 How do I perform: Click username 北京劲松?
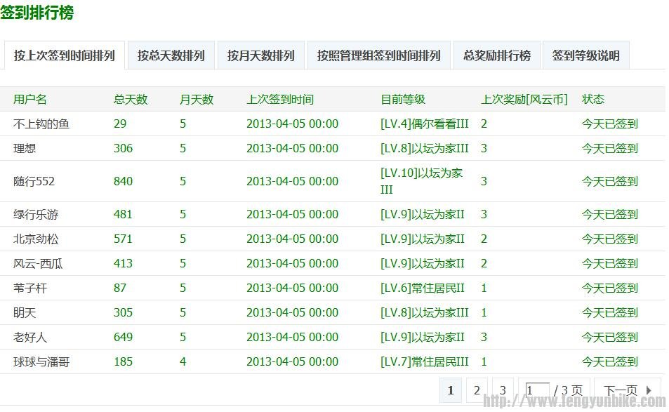click(x=36, y=239)
